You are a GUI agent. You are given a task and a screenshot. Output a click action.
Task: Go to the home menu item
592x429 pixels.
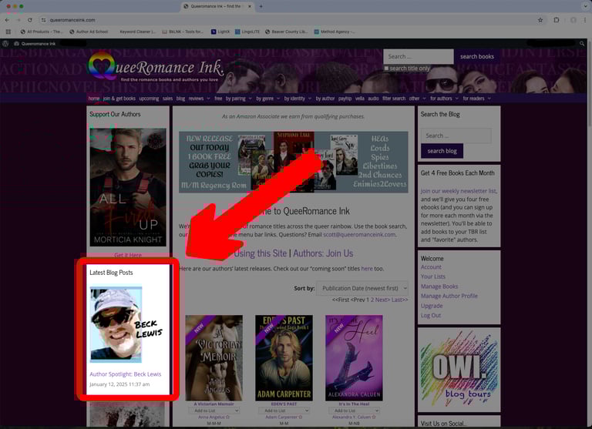click(94, 99)
